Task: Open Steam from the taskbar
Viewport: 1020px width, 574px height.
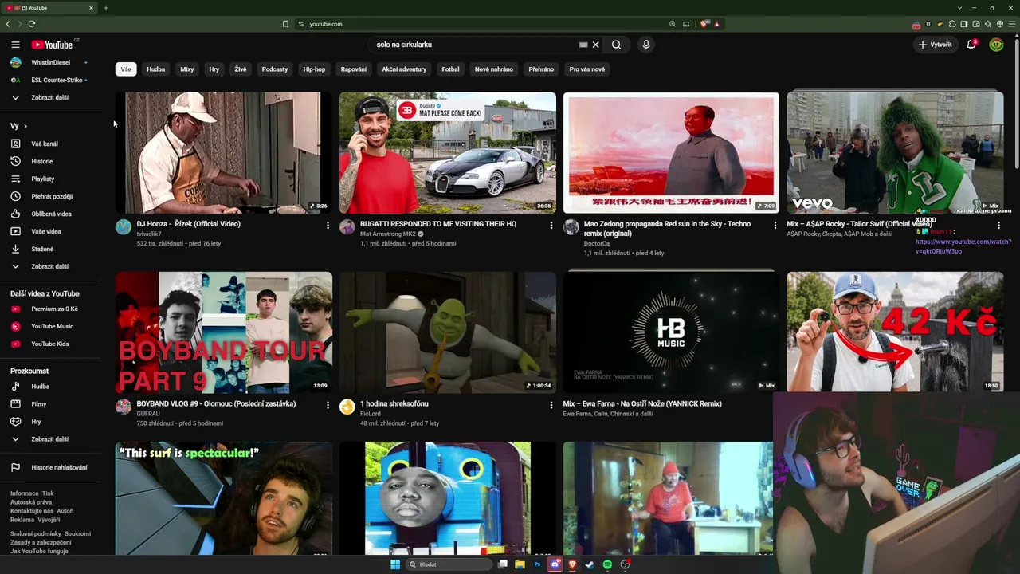Action: point(590,564)
